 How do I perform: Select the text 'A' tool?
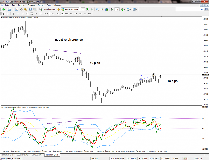click(x=36, y=14)
